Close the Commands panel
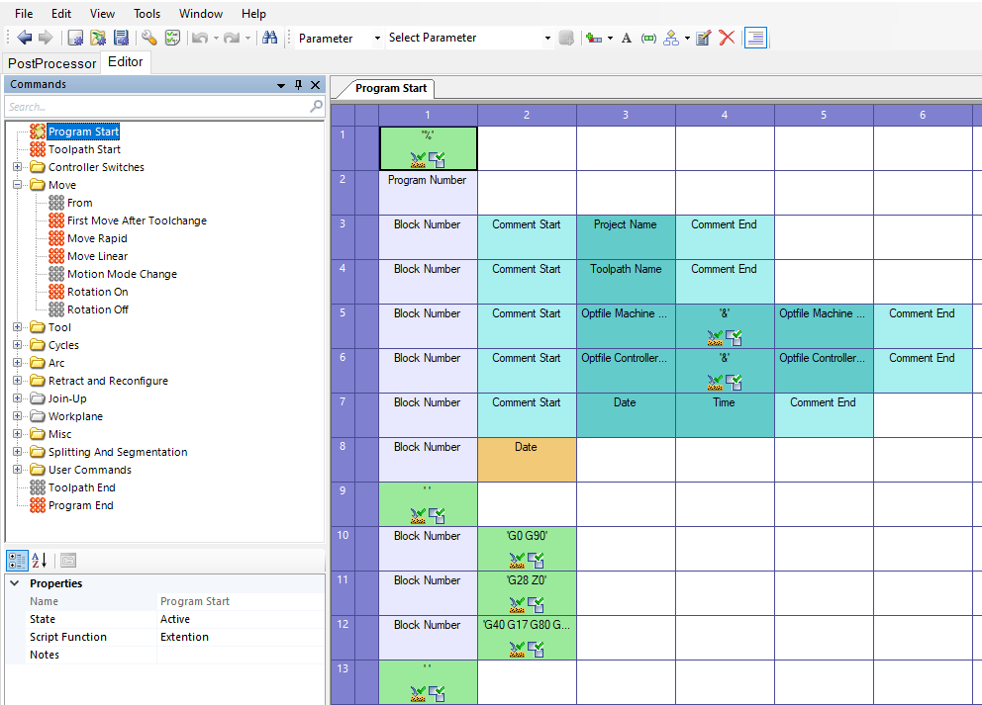The height and width of the screenshot is (705, 982). point(316,84)
